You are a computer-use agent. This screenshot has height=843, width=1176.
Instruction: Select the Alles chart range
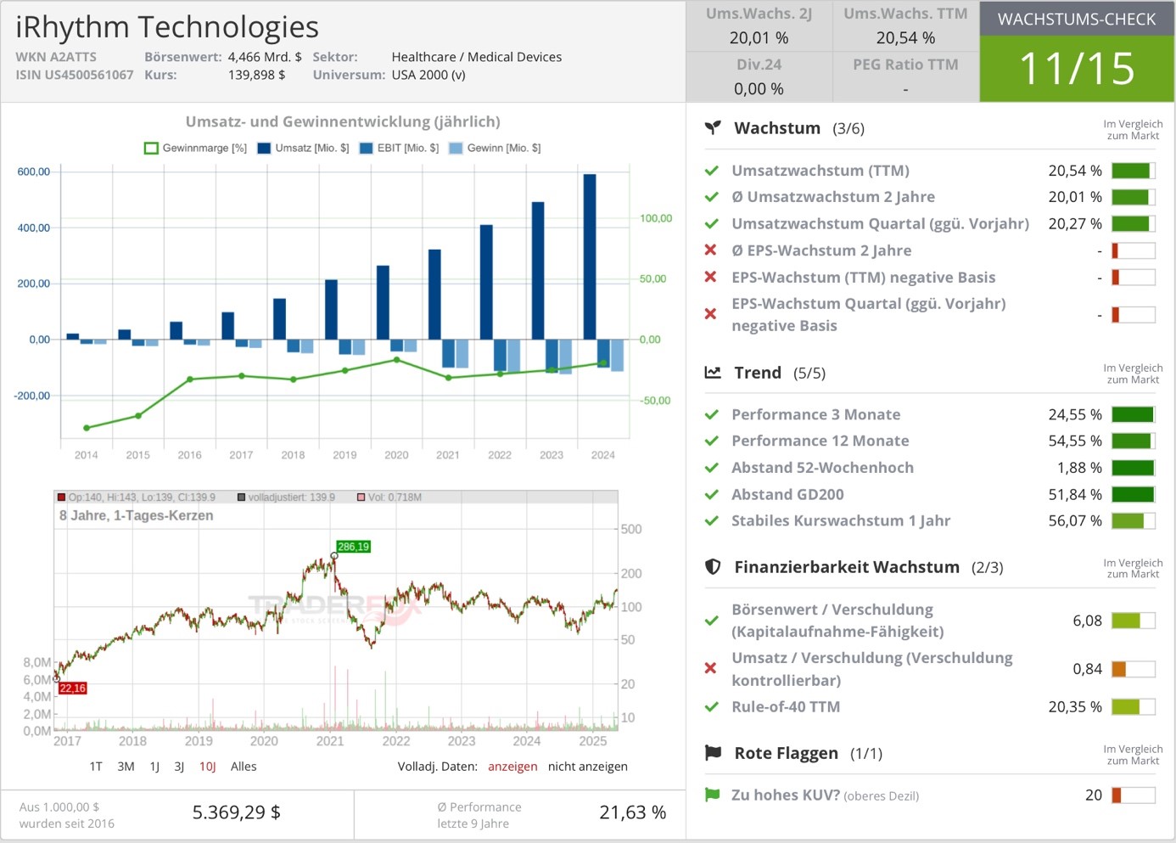point(244,767)
